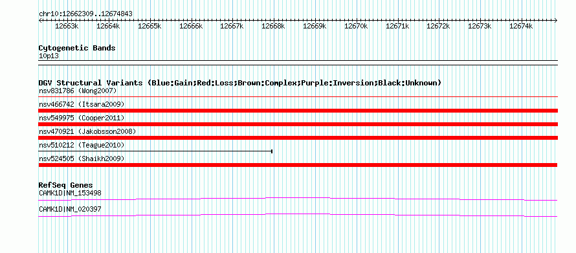Click the magenta line for NM_020397 transcript
Image resolution: width=576 pixels, height=253 pixels.
[x=298, y=215]
